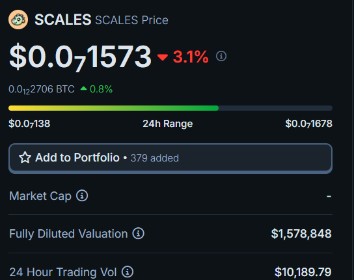Open the price change info icon

pos(221,56)
